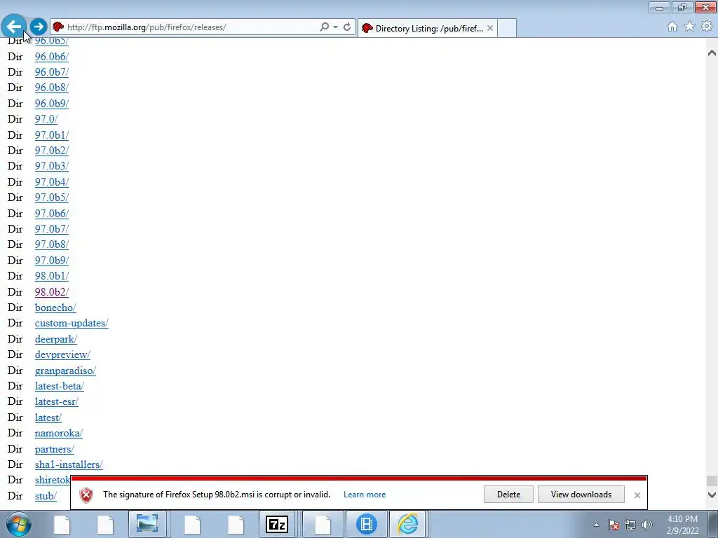Open the latest-esr/ directory
The height and width of the screenshot is (538, 718).
57,402
